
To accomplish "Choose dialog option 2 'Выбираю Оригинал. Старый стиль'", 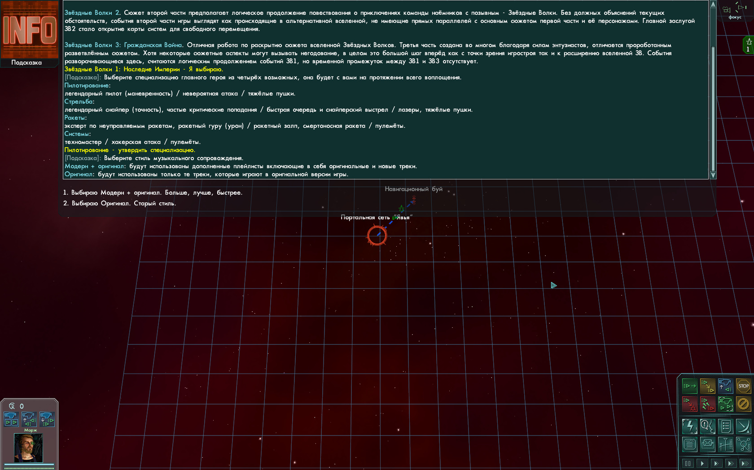I will [x=119, y=204].
